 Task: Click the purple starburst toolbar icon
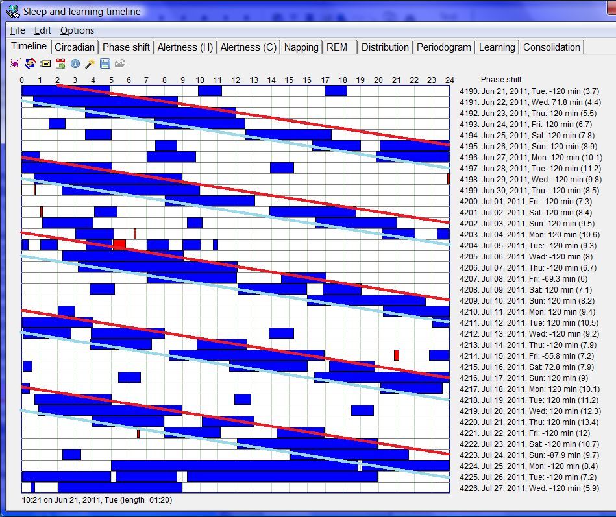click(16, 64)
